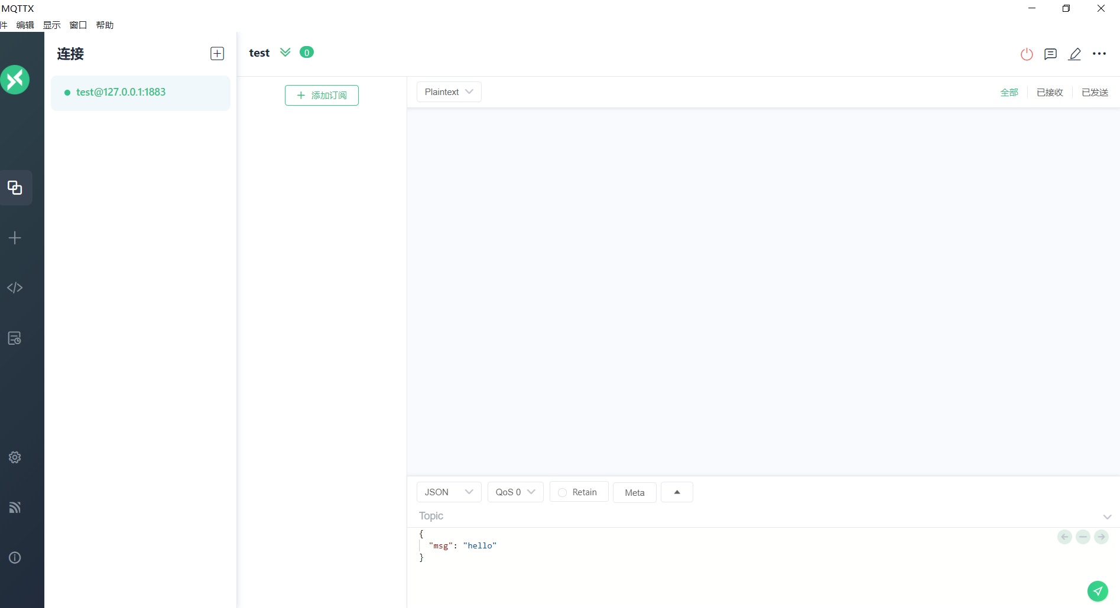The width and height of the screenshot is (1120, 608).
Task: Open the Meta properties button
Action: pos(635,492)
